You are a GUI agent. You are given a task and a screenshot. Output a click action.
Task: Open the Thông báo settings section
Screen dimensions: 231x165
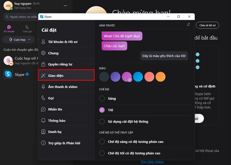pos(66,121)
